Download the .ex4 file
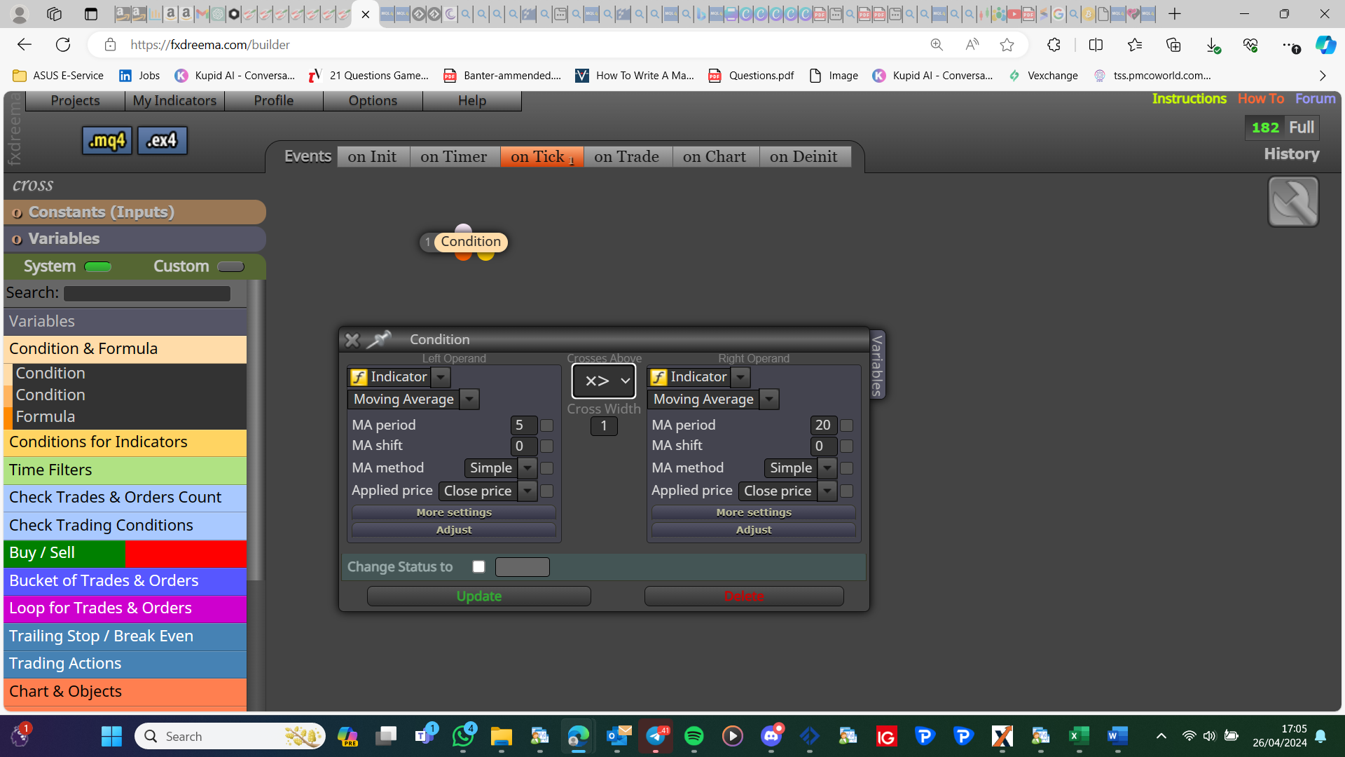This screenshot has width=1345, height=757. point(162,141)
